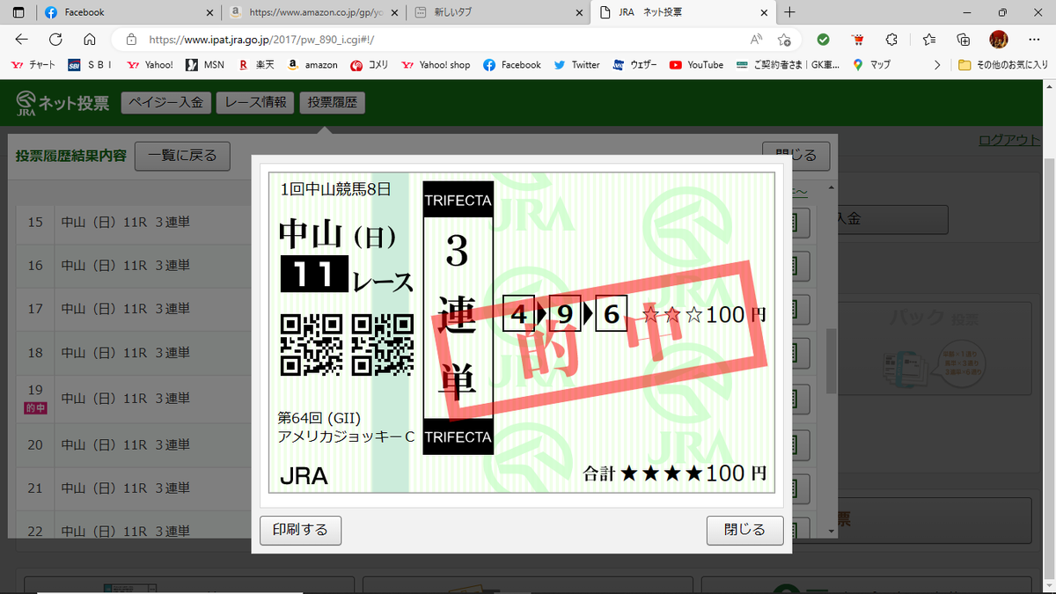The image size is (1056, 594).
Task: Reload the current page
Action: (55, 40)
